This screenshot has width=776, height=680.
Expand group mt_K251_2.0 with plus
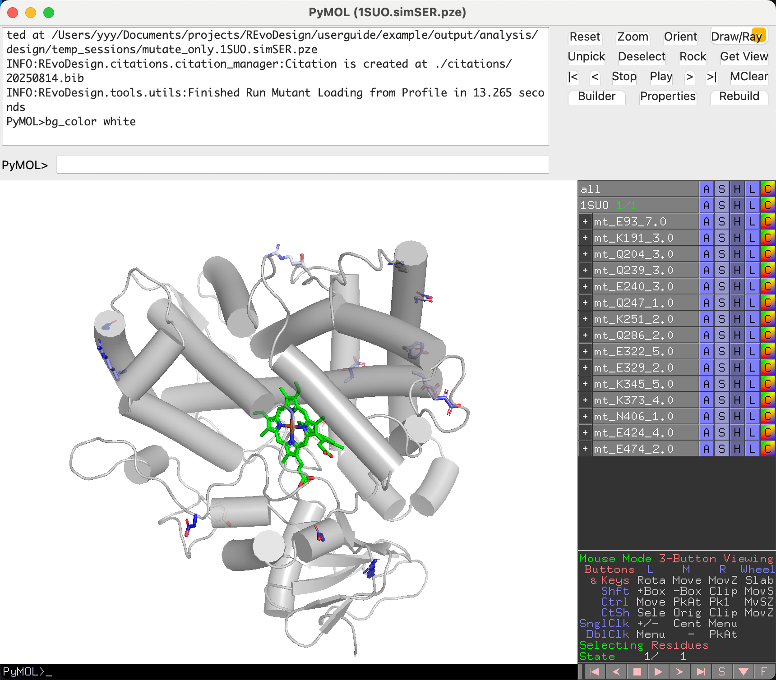[x=585, y=319]
